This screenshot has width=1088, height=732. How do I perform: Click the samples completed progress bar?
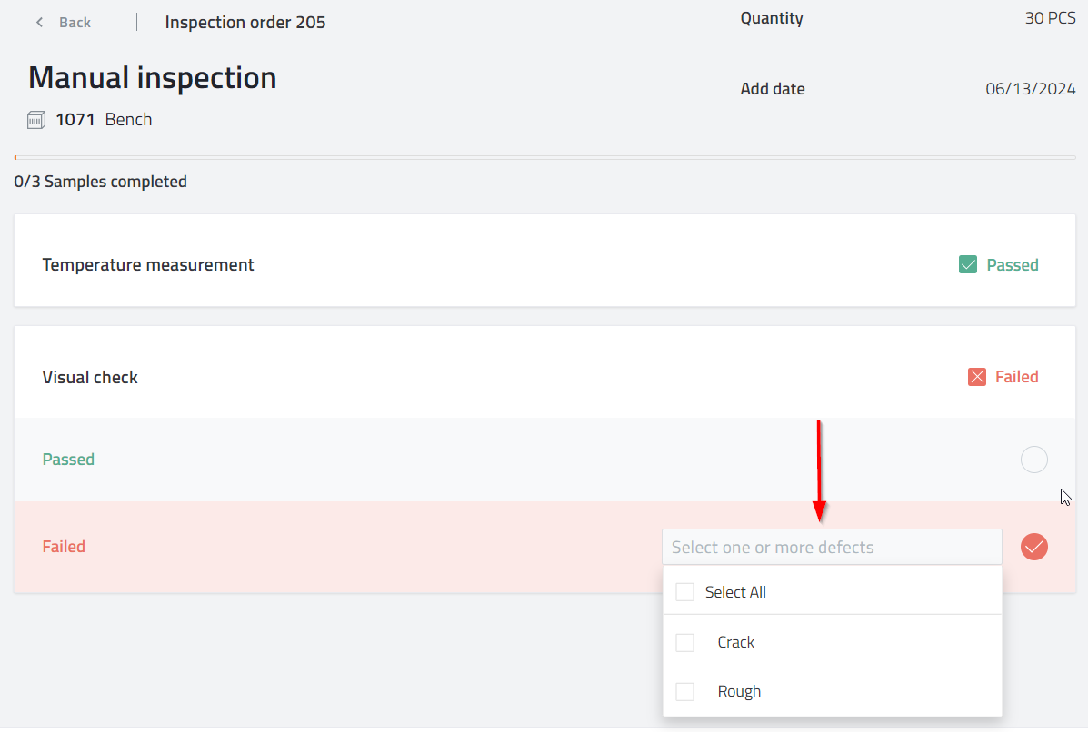(544, 158)
